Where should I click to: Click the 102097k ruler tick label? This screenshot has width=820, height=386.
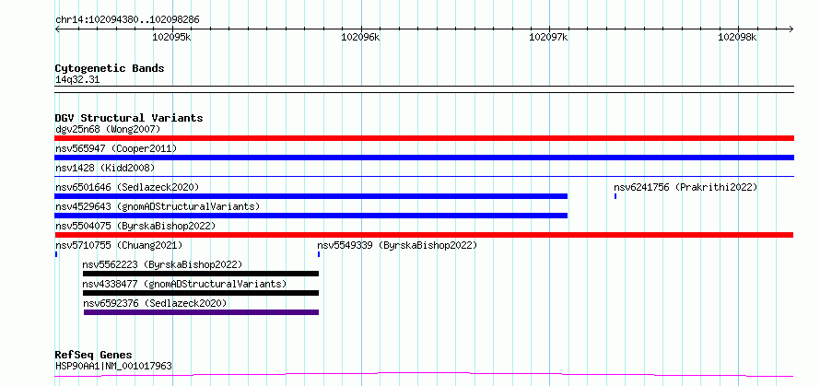coord(548,37)
